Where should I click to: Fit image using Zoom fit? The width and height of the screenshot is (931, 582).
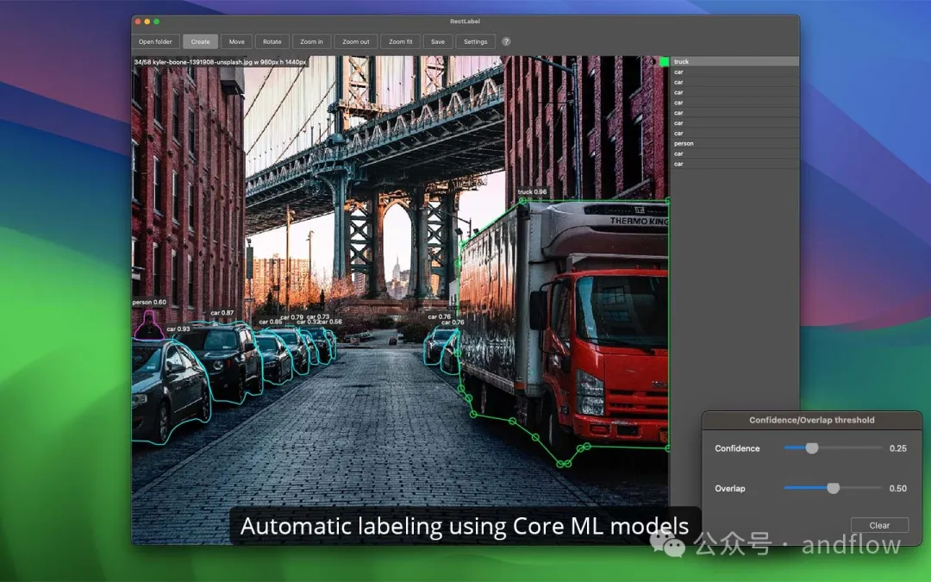400,41
